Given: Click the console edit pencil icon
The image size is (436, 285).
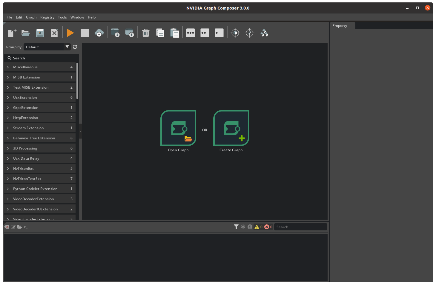Looking at the screenshot, I should point(13,227).
